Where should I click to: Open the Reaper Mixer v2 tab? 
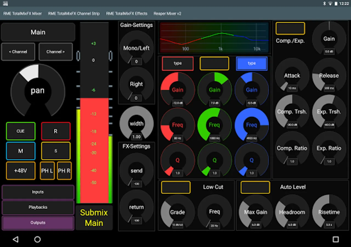pyautogui.click(x=167, y=13)
